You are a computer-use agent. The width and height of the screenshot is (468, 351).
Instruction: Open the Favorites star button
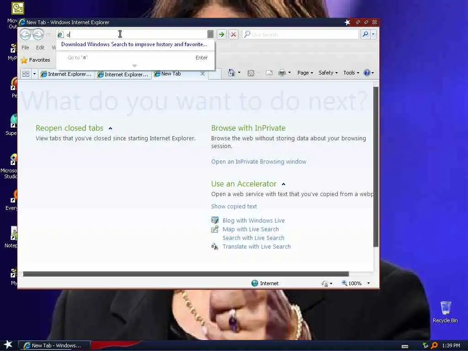click(x=36, y=60)
